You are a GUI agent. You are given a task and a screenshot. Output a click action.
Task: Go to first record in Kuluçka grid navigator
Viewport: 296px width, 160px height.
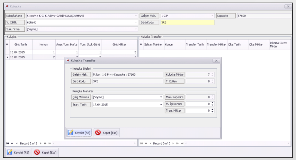click(x=7, y=144)
